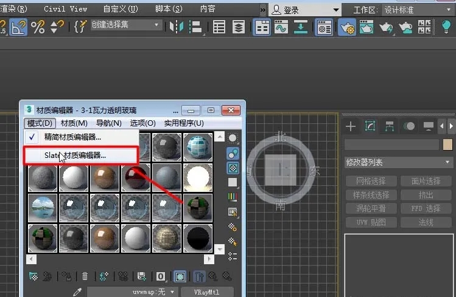Open the Create tab plus icon
This screenshot has height=297, width=456.
click(351, 126)
